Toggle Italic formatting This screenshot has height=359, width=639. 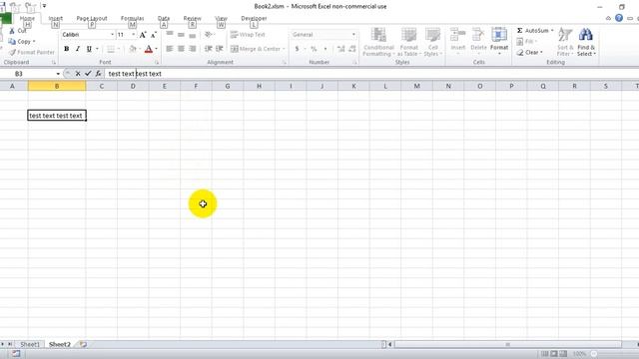[78, 49]
